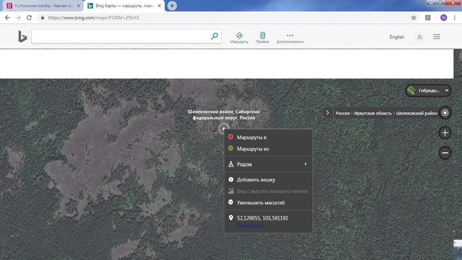The image size is (462, 260).
Task: Open Гибридн... map style dropdown
Action: tap(428, 91)
